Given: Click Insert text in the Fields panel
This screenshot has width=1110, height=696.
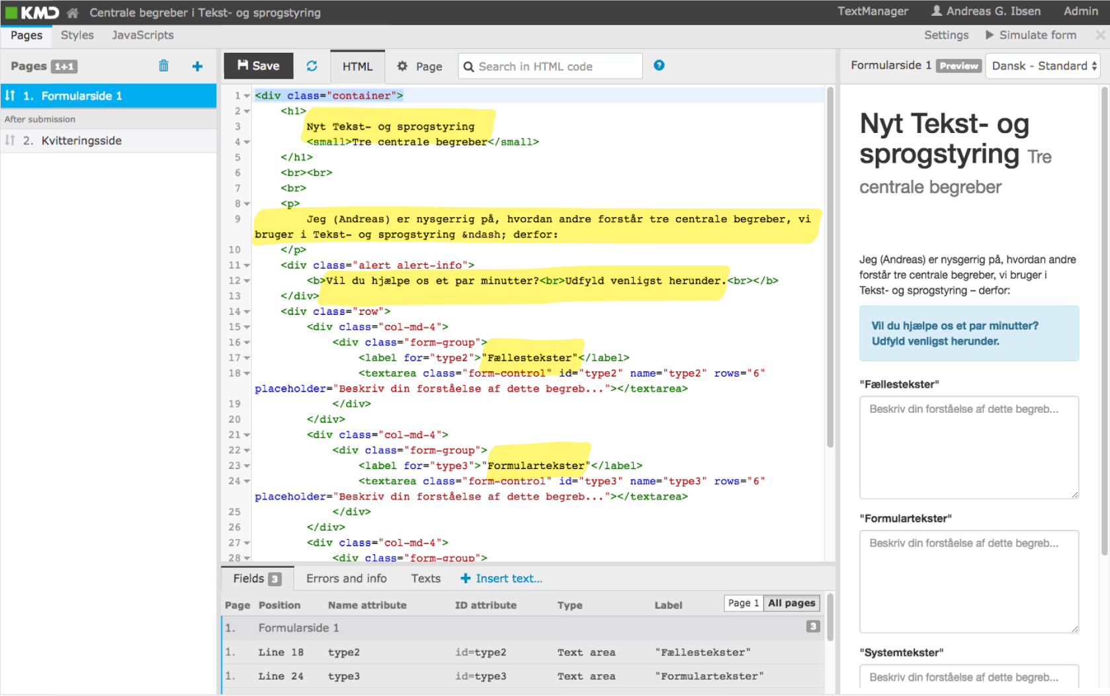Looking at the screenshot, I should 501,578.
